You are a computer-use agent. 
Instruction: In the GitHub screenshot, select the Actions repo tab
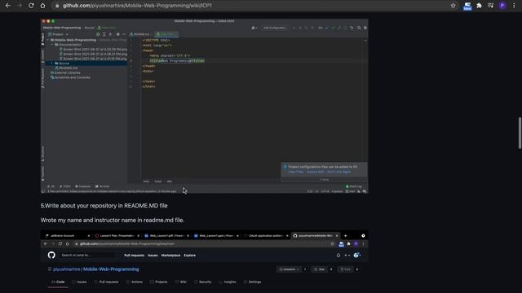click(x=135, y=282)
